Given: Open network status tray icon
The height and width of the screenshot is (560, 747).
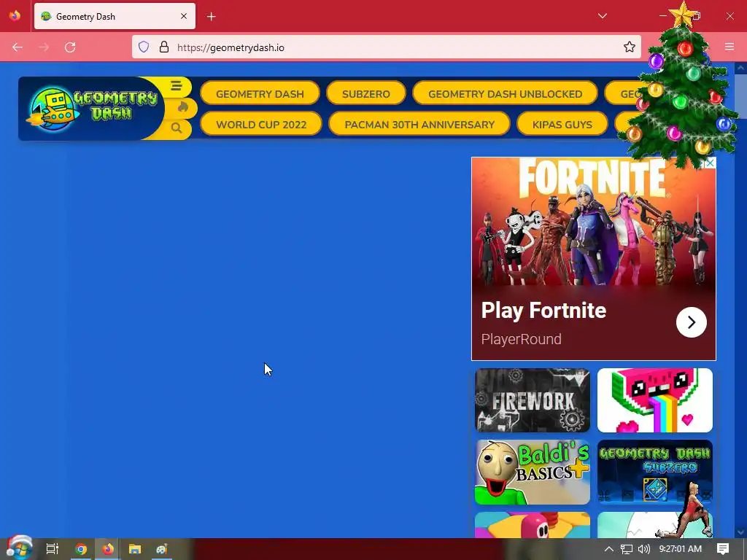Looking at the screenshot, I should click(x=627, y=549).
